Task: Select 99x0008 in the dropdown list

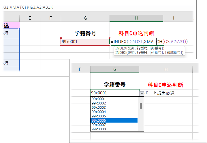Action: click(x=114, y=129)
